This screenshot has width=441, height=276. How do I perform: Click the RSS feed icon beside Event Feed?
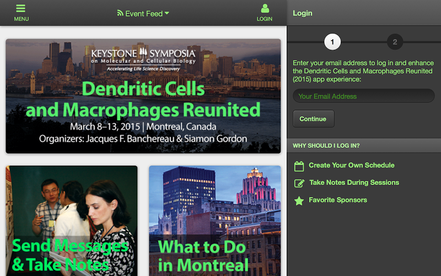(120, 13)
